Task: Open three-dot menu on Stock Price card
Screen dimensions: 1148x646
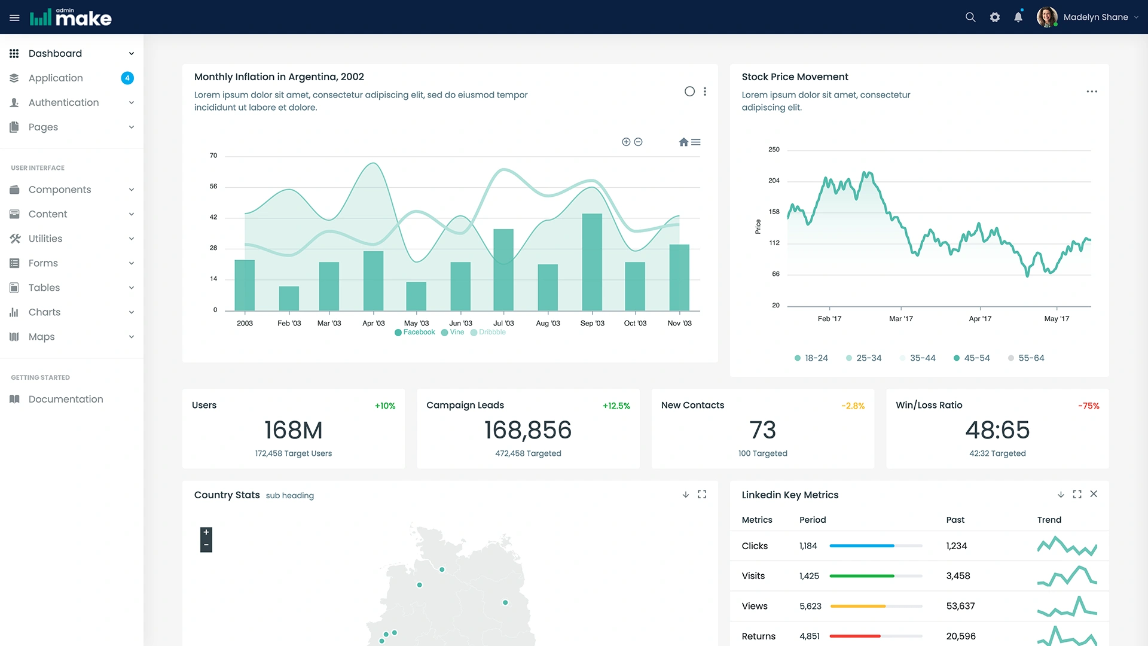Action: click(1092, 92)
